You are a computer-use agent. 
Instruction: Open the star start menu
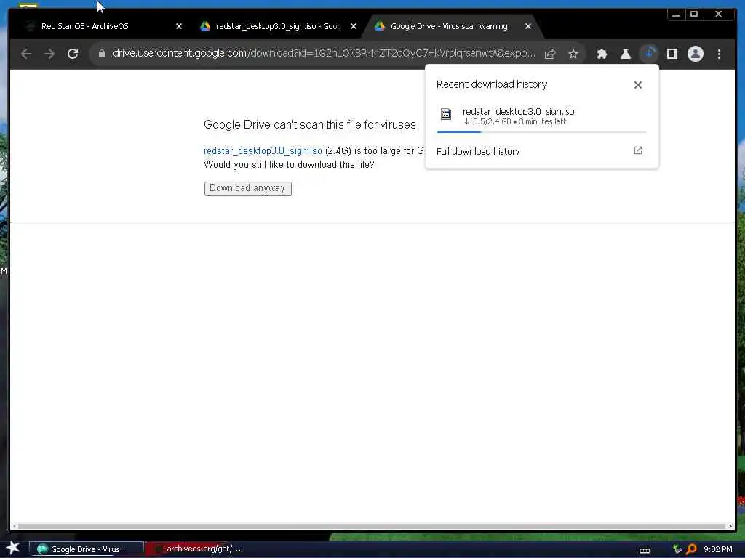[x=12, y=548]
